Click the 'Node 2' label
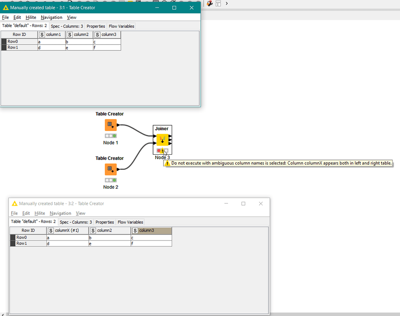Screen dimensions: 400x316 111,187
